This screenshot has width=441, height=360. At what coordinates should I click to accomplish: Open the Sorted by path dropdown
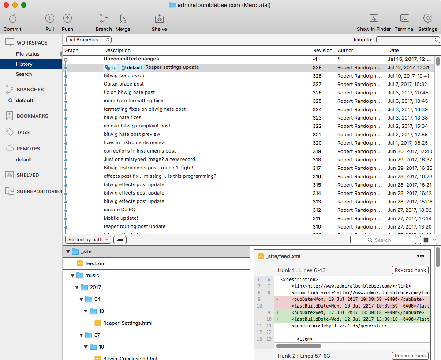[x=88, y=240]
